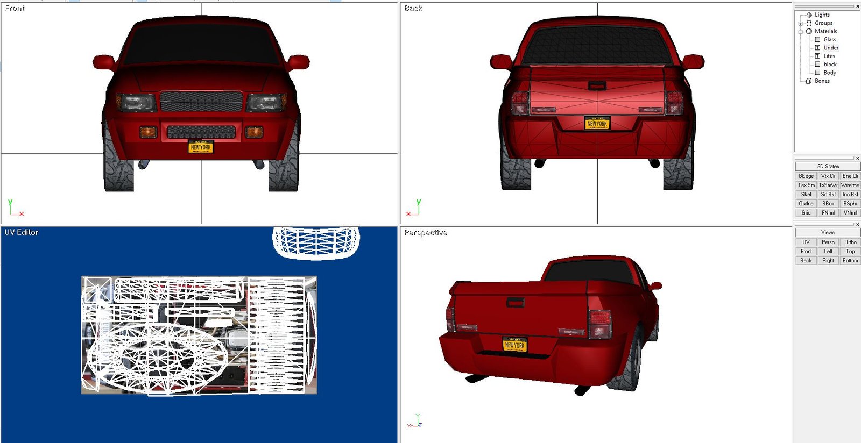Select the Lites material label
Image resolution: width=861 pixels, height=443 pixels.
[x=829, y=56]
